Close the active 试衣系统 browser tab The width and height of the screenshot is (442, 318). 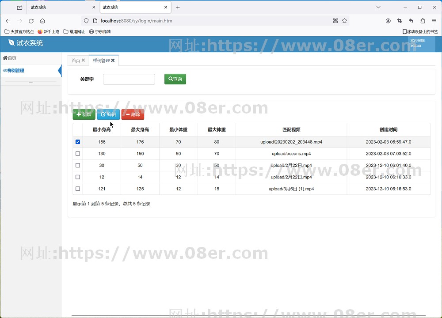(166, 8)
